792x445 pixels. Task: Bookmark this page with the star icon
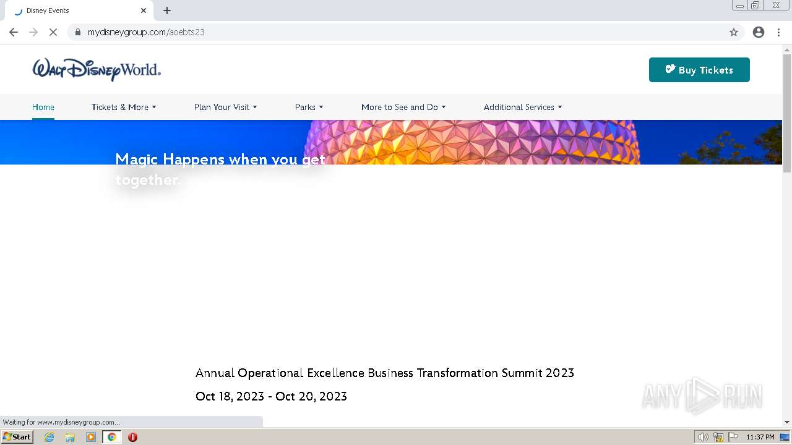pyautogui.click(x=734, y=32)
